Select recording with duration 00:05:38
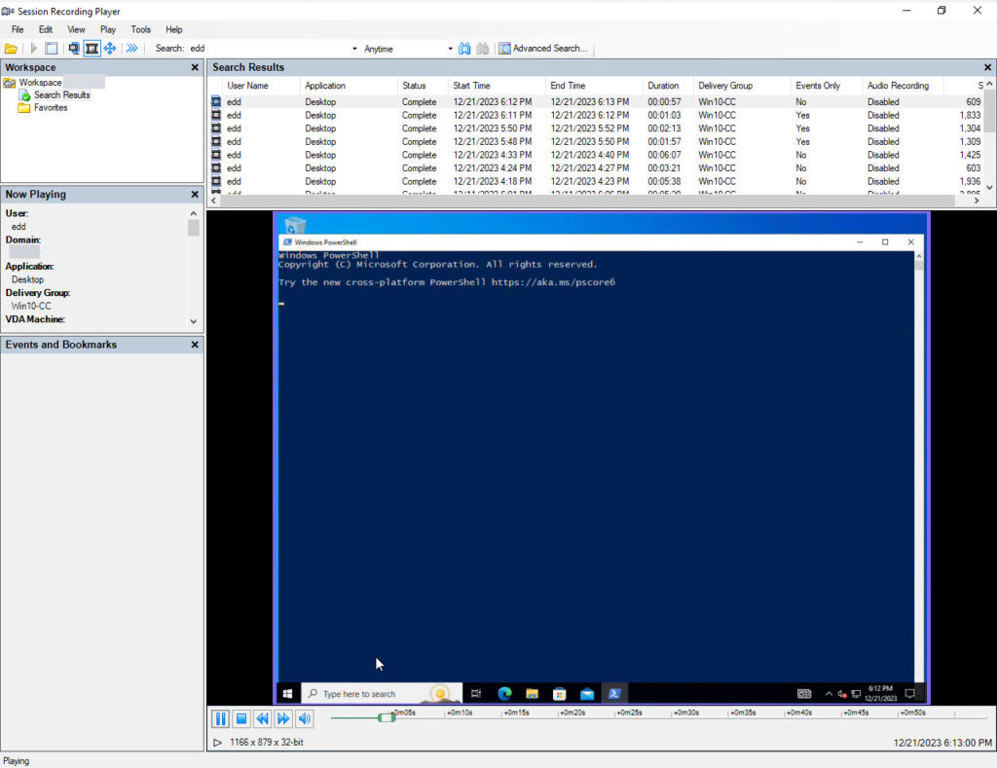 pyautogui.click(x=597, y=181)
